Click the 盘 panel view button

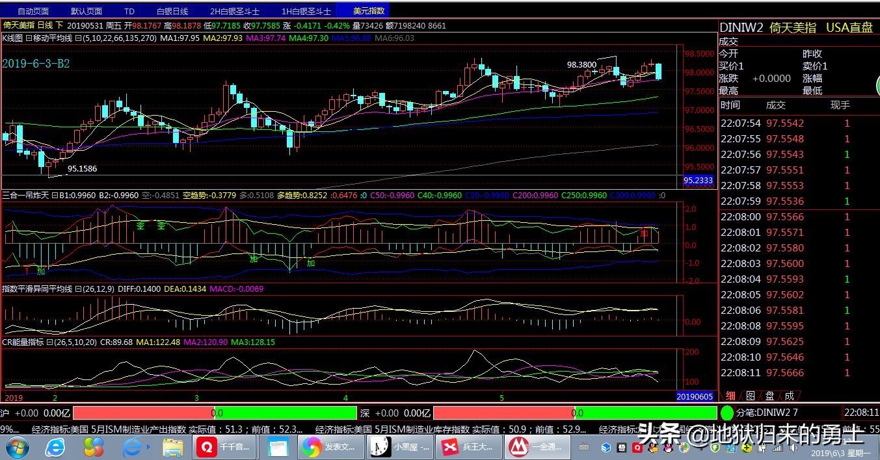770,396
